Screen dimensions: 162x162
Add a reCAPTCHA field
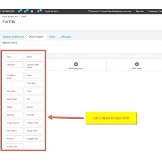coord(14,146)
